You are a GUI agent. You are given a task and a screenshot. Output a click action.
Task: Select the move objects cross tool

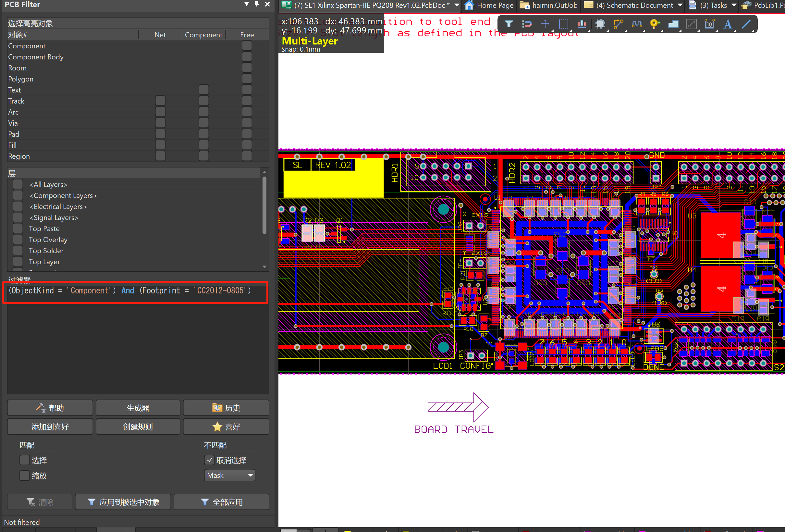[x=545, y=24]
